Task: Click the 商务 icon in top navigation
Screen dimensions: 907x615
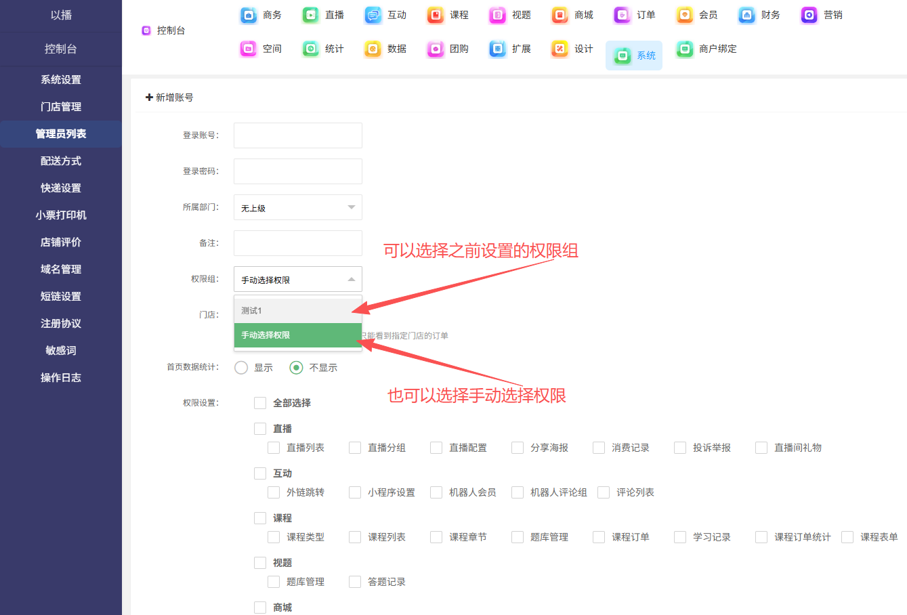Action: pos(249,15)
